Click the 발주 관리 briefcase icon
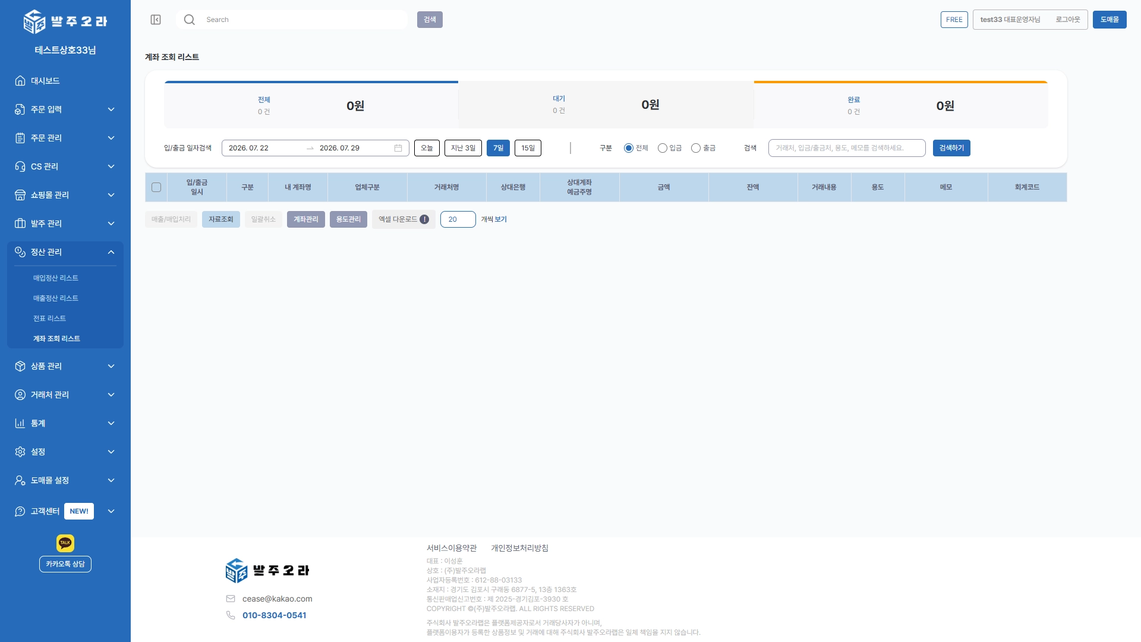The image size is (1141, 642). pos(20,224)
